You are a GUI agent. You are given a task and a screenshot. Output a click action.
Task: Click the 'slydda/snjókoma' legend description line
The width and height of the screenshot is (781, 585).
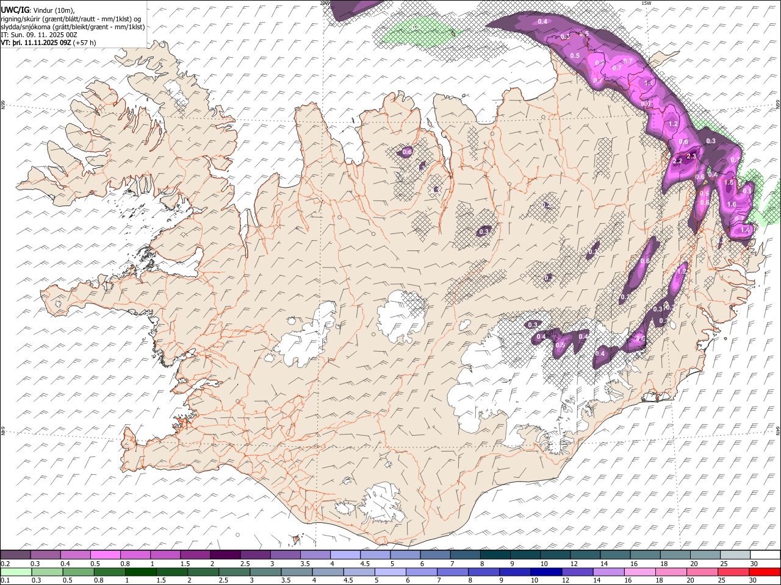tap(73, 27)
